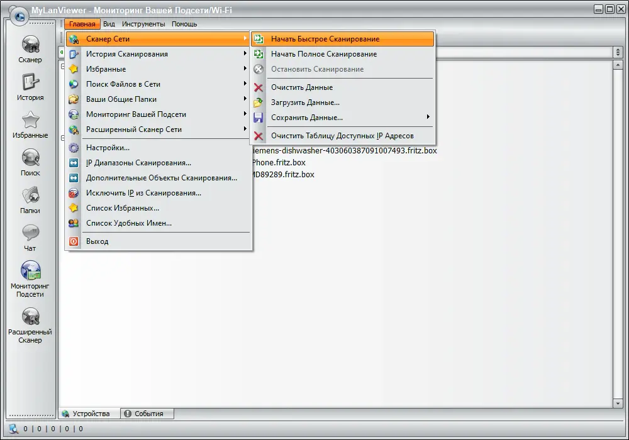Image resolution: width=629 pixels, height=440 pixels.
Task: Click the История Сканирования menu icon
Action: click(74, 54)
